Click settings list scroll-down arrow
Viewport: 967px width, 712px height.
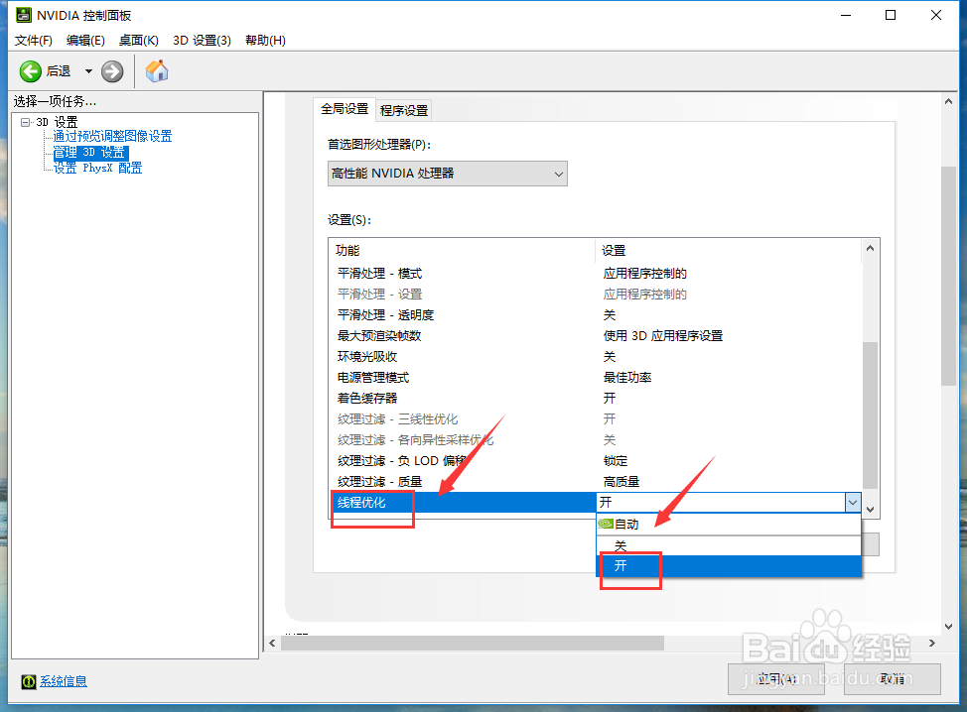click(870, 510)
